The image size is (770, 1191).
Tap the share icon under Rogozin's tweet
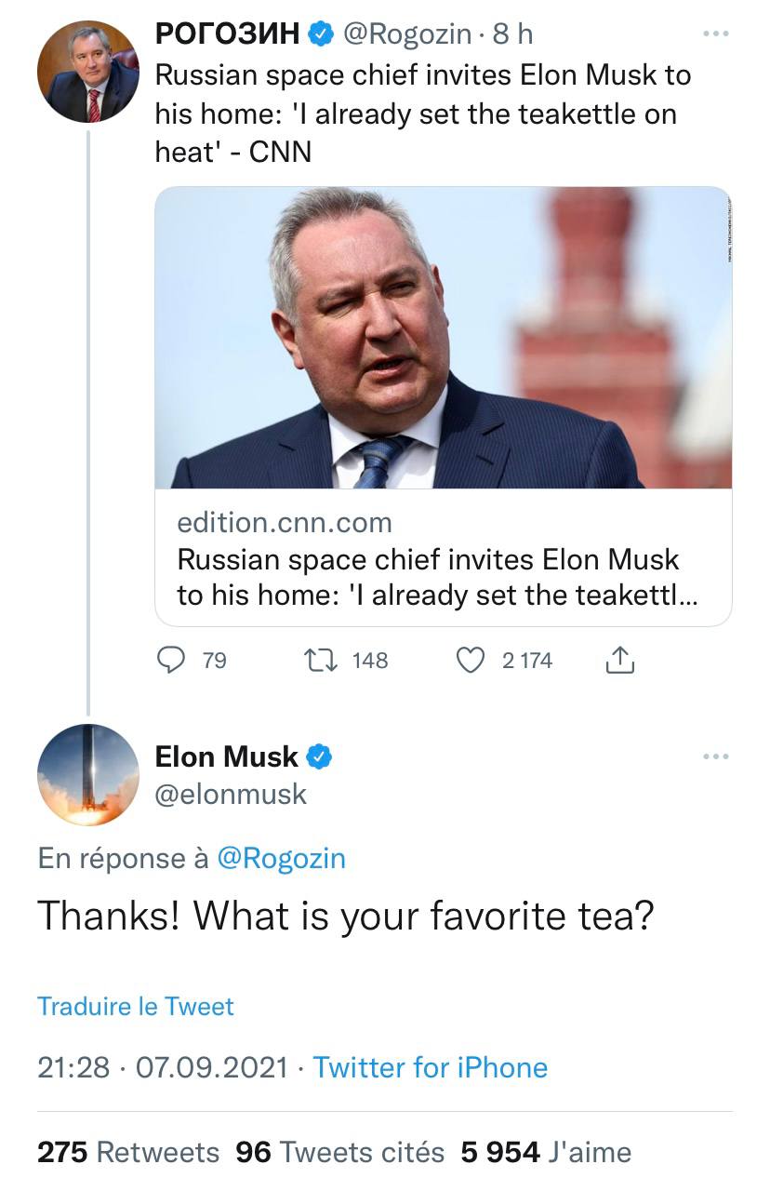point(619,660)
